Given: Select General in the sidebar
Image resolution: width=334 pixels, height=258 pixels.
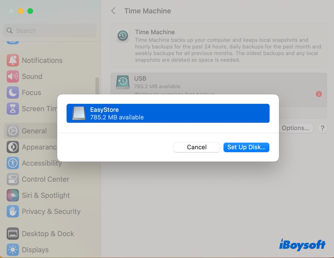Looking at the screenshot, I should (34, 131).
